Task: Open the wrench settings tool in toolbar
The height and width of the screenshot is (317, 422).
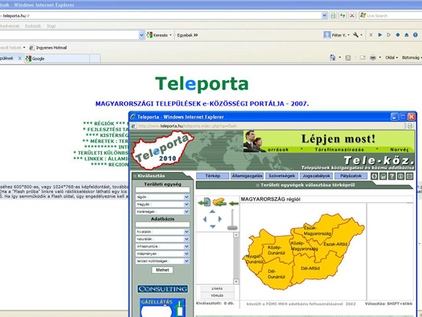Action: (x=356, y=35)
